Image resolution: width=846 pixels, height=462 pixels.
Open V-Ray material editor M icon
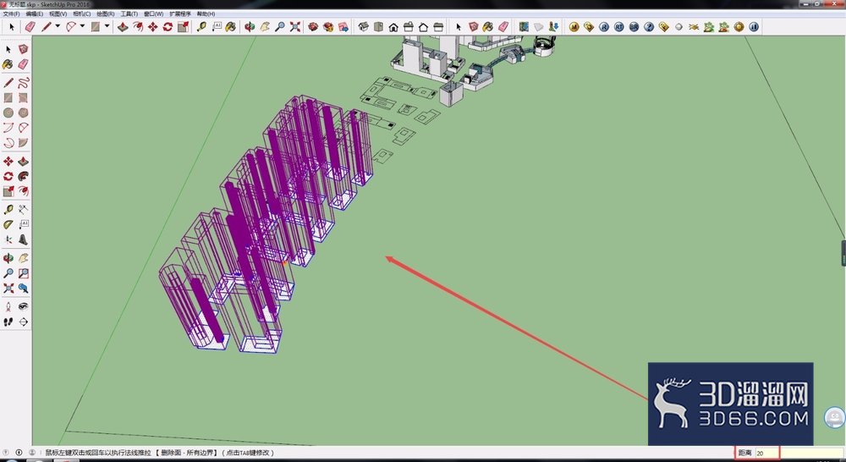pos(574,26)
